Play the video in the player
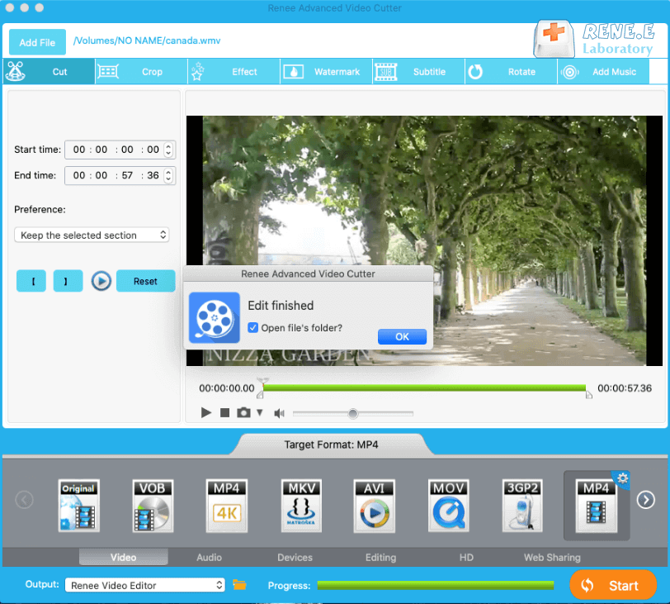This screenshot has width=670, height=604. 206,413
